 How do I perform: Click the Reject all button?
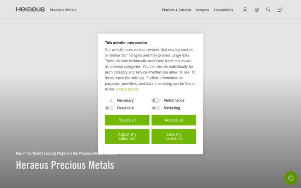coord(127,120)
